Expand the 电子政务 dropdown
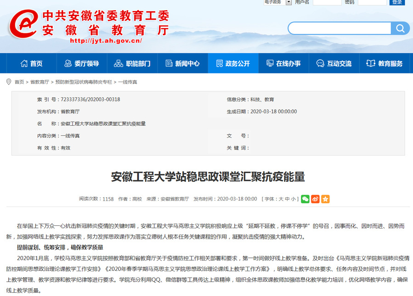The image size is (413, 296). point(289,2)
